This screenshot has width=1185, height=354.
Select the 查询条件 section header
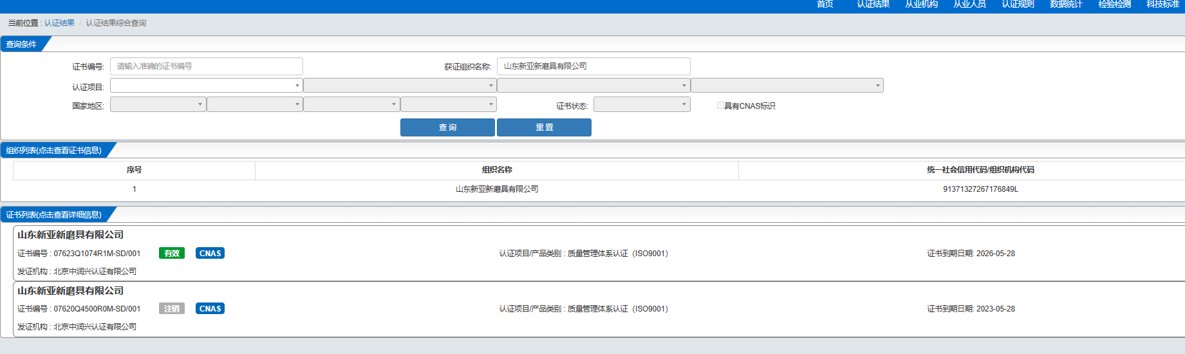22,44
